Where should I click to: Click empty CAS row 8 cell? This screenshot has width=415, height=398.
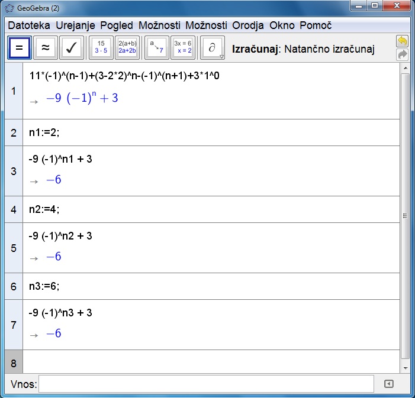(x=210, y=361)
